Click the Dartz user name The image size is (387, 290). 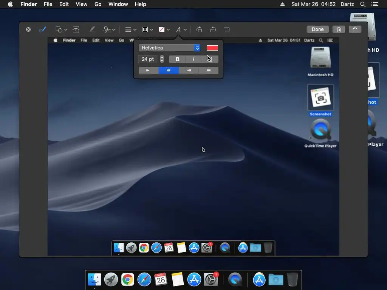click(x=347, y=4)
